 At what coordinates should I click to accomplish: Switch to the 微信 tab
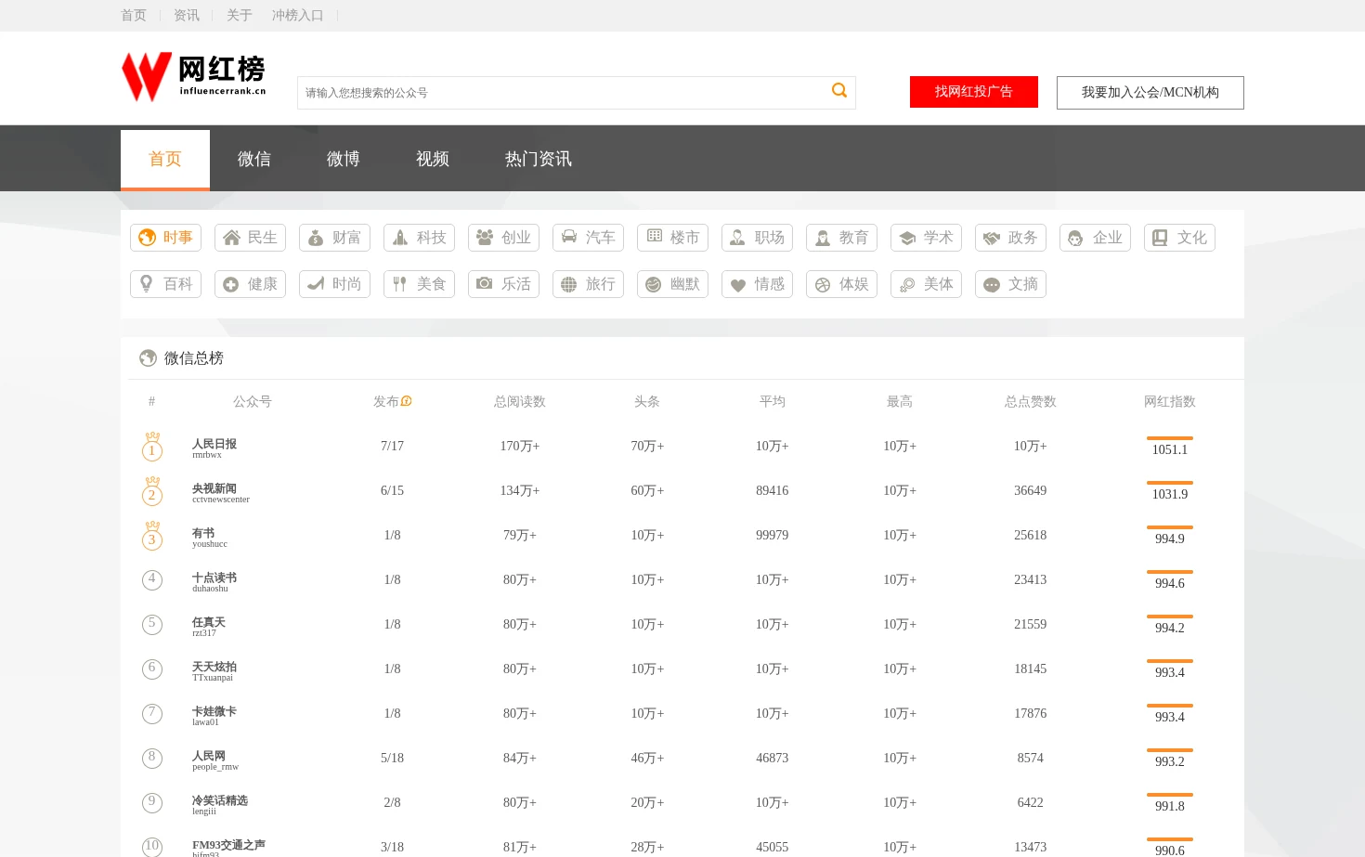(x=254, y=160)
